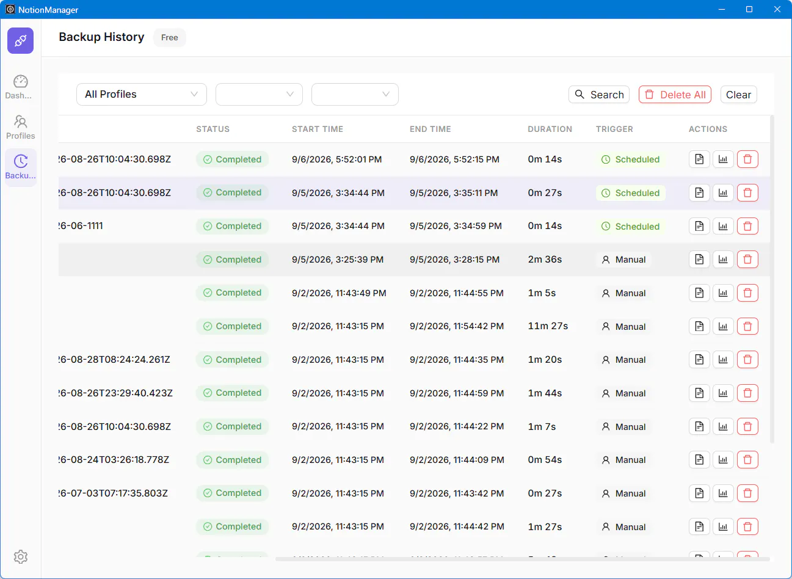Delete the 1m 27s backup entry

[747, 526]
